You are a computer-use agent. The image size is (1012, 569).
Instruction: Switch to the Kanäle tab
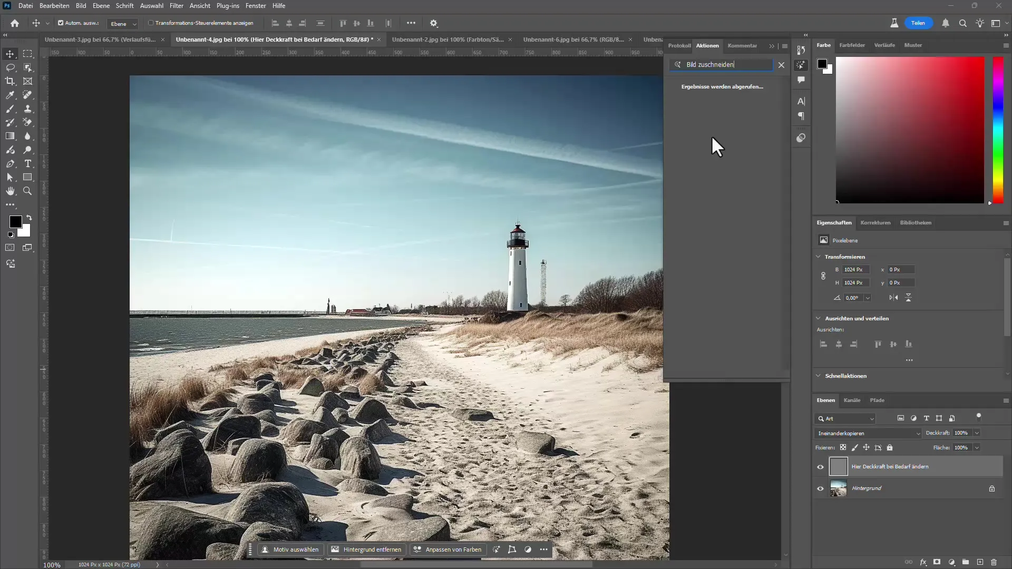(x=852, y=400)
